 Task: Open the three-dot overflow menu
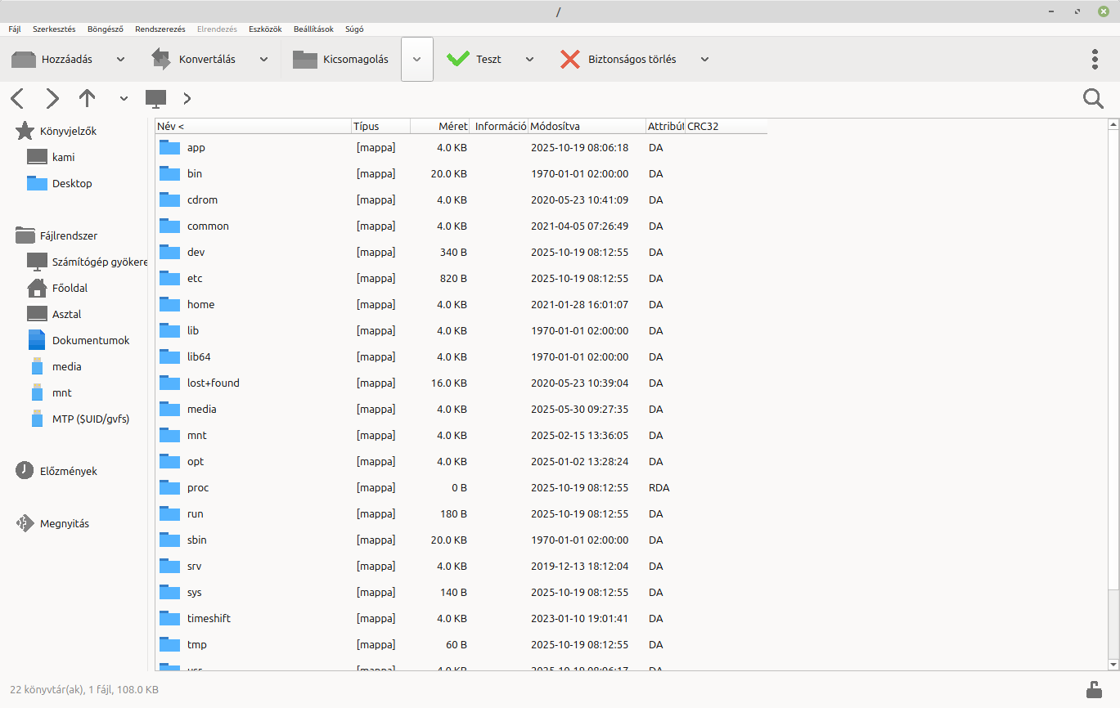(1095, 59)
